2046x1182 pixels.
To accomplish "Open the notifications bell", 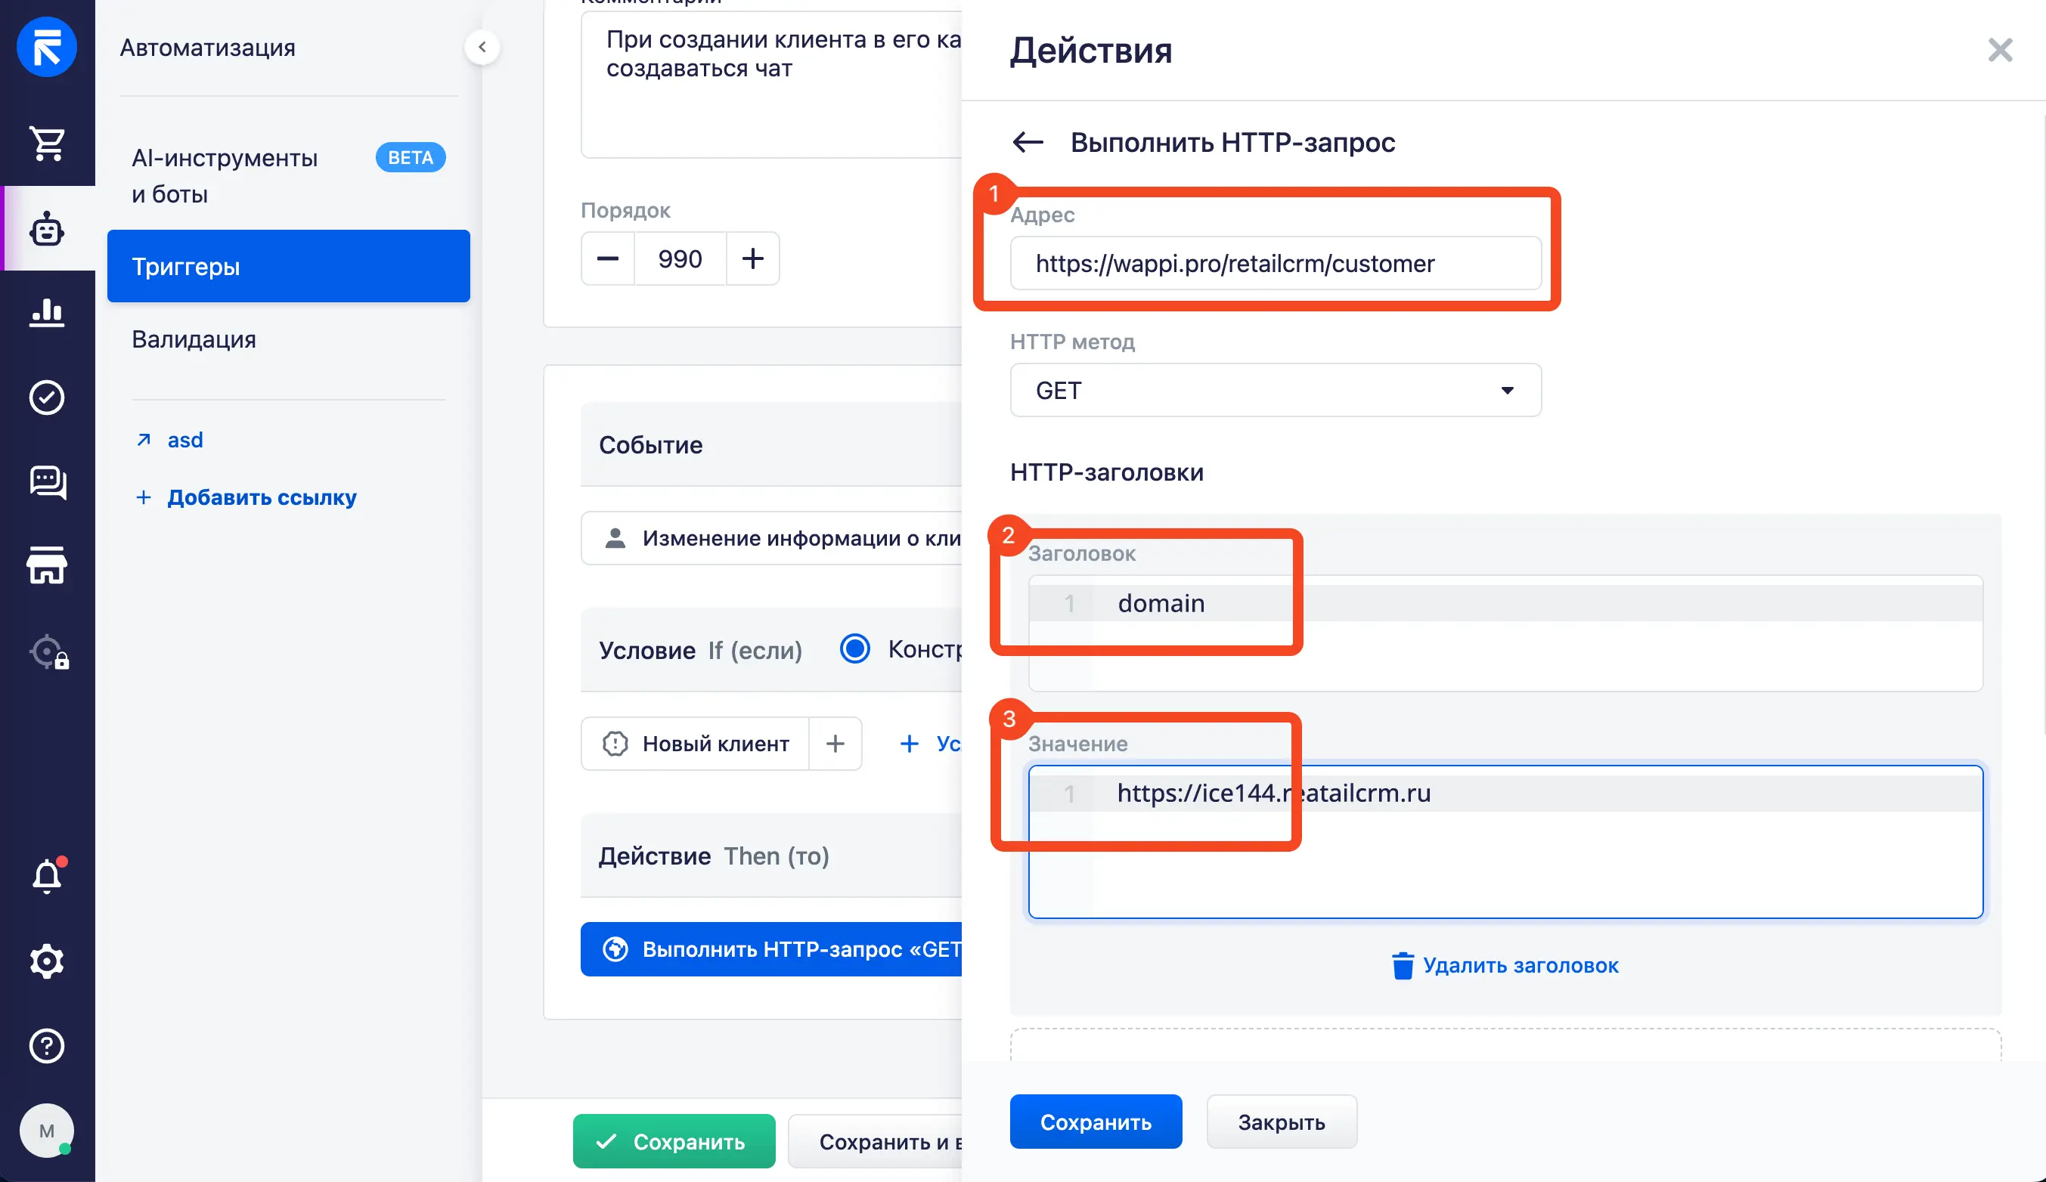I will [x=47, y=876].
